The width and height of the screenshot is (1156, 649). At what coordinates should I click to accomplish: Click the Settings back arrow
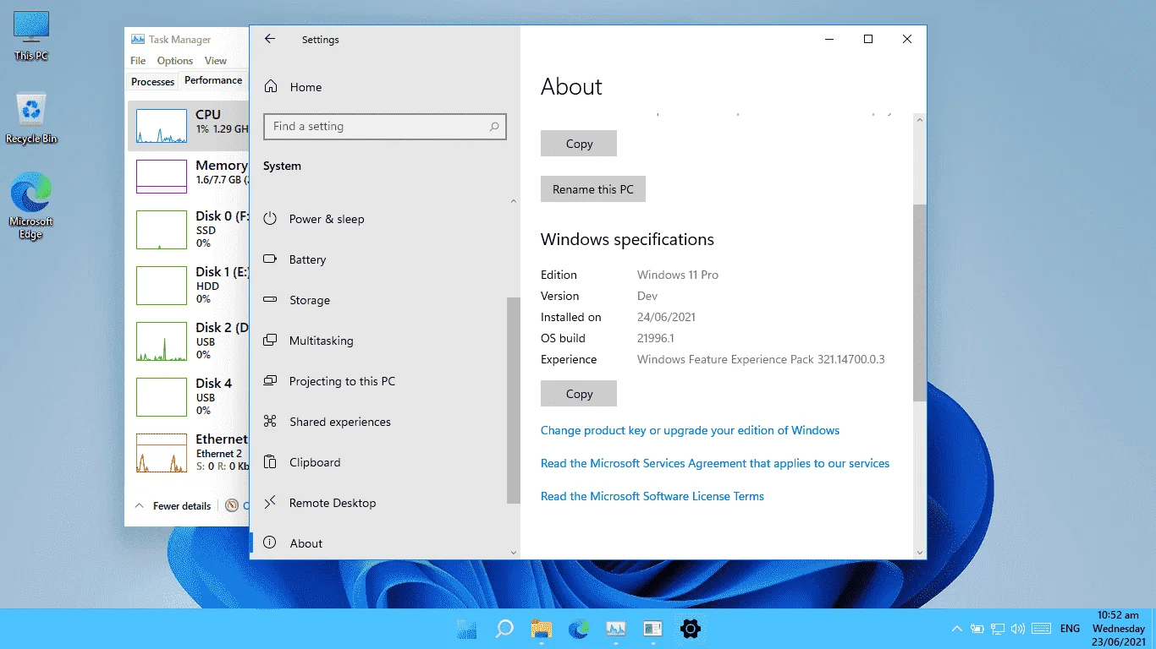[270, 39]
